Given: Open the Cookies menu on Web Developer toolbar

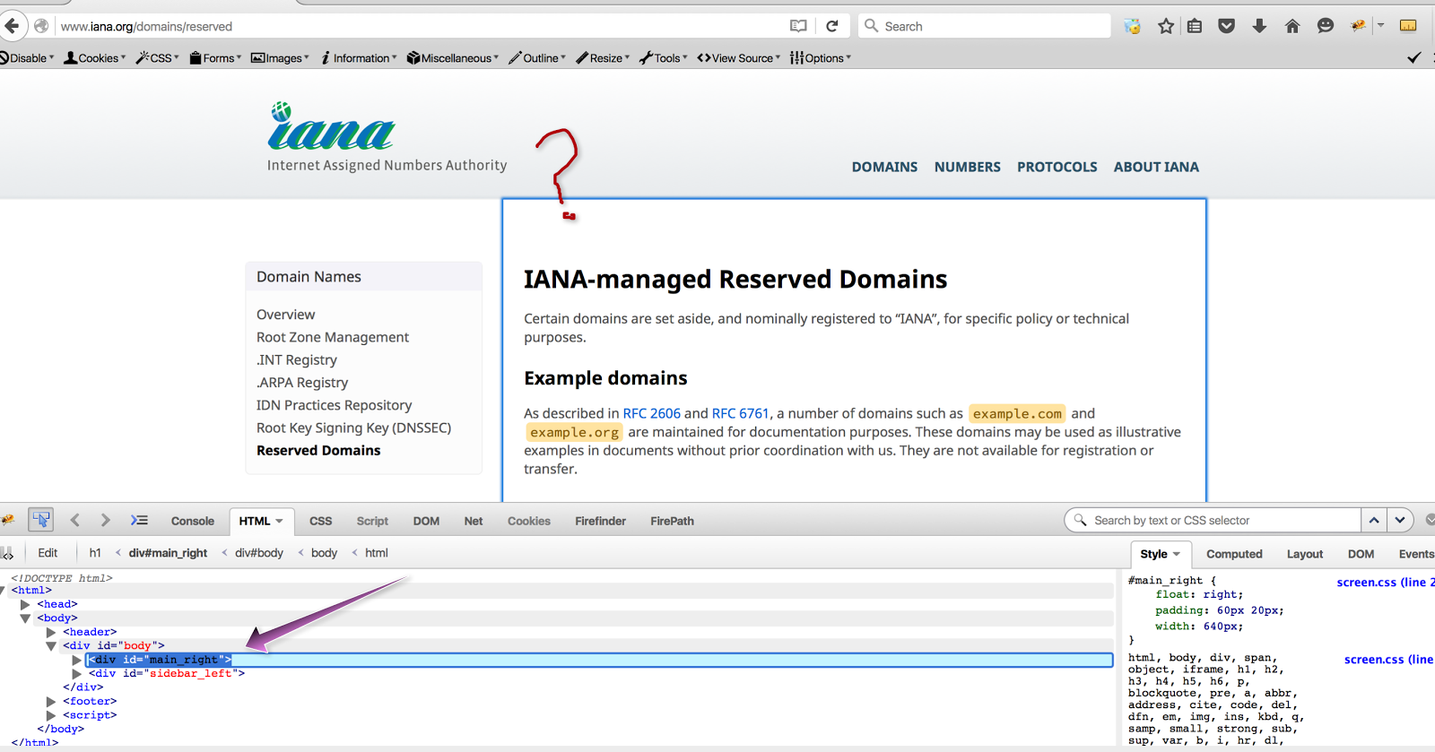Looking at the screenshot, I should point(95,58).
